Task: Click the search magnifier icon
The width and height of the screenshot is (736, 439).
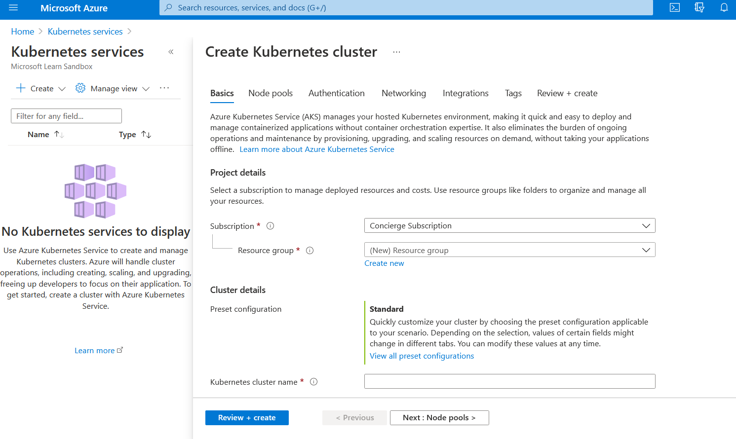Action: (x=168, y=7)
